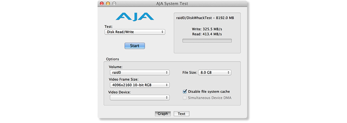The height and width of the screenshot is (123, 347).
Task: Switch to Text view
Action: [x=182, y=114]
